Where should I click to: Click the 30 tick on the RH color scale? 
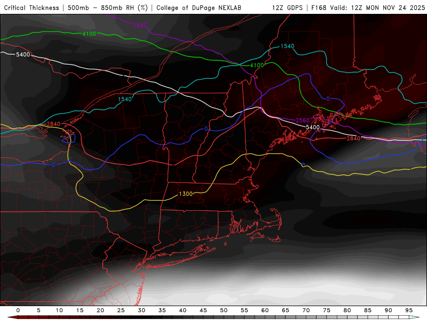(x=141, y=310)
